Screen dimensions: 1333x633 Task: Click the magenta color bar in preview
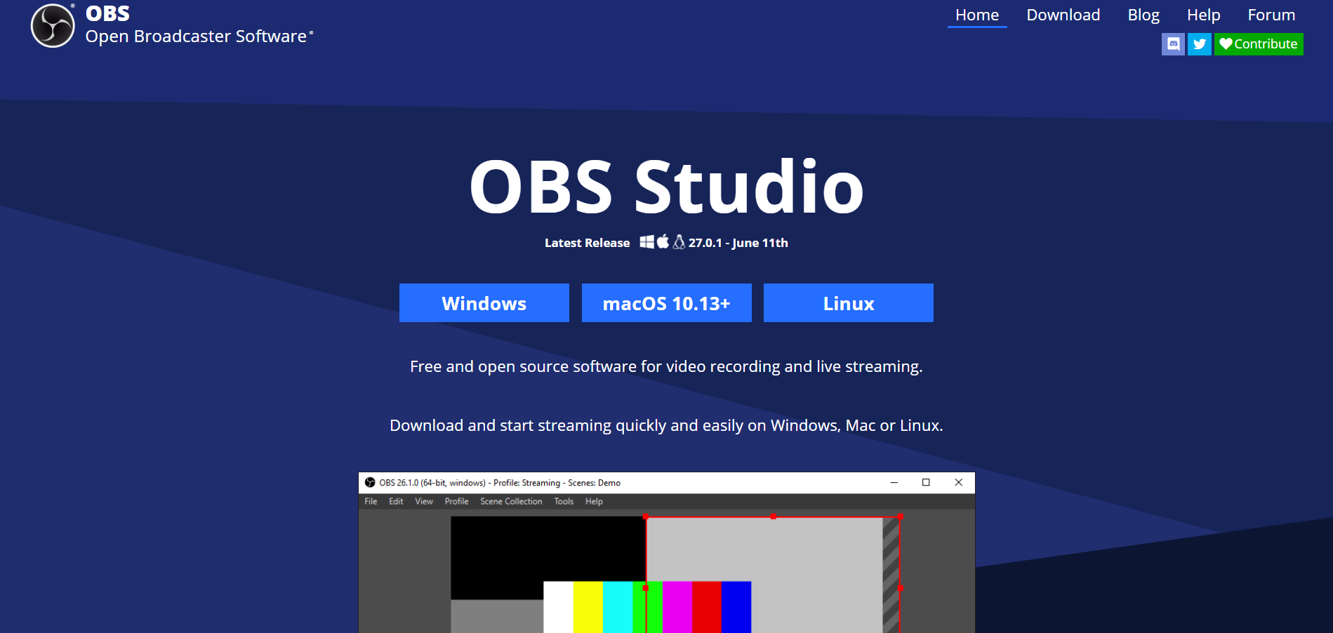click(677, 607)
